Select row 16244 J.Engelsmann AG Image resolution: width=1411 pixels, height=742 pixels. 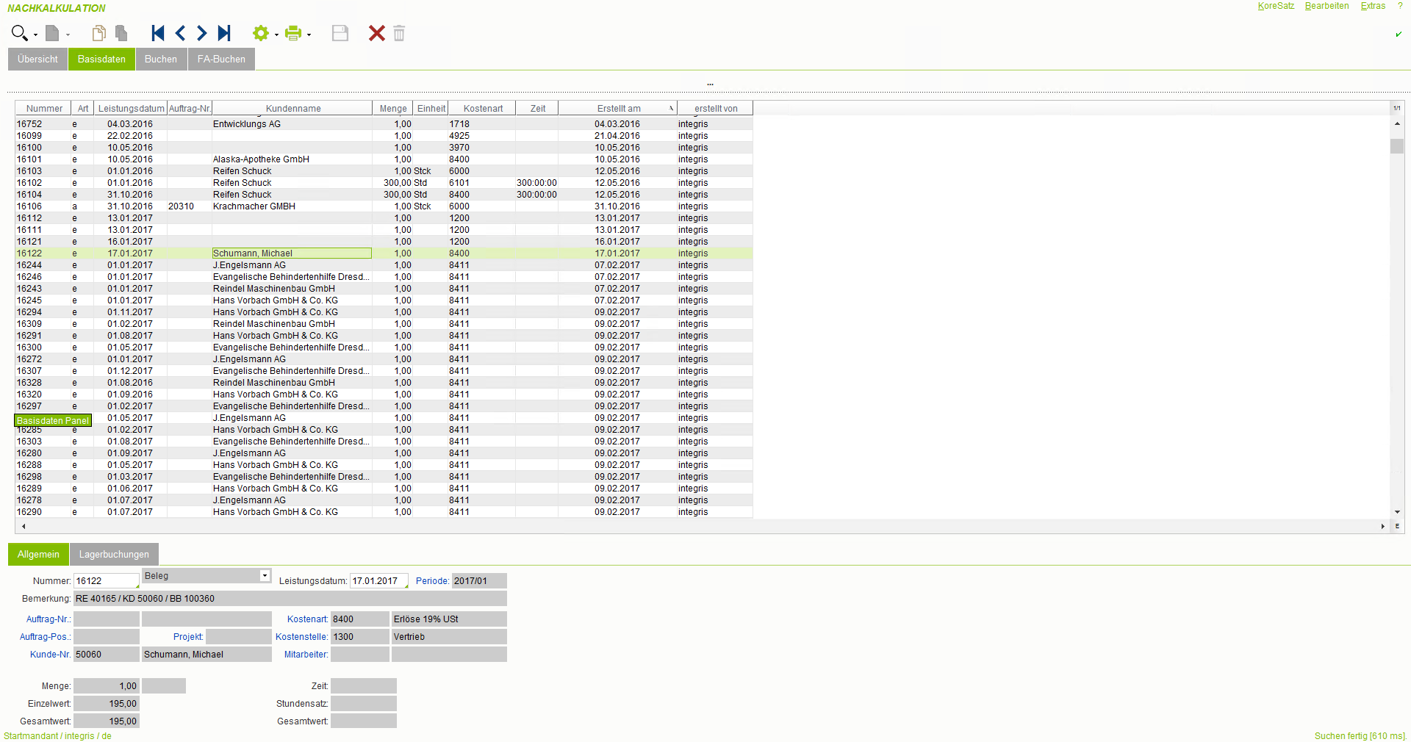click(x=384, y=265)
